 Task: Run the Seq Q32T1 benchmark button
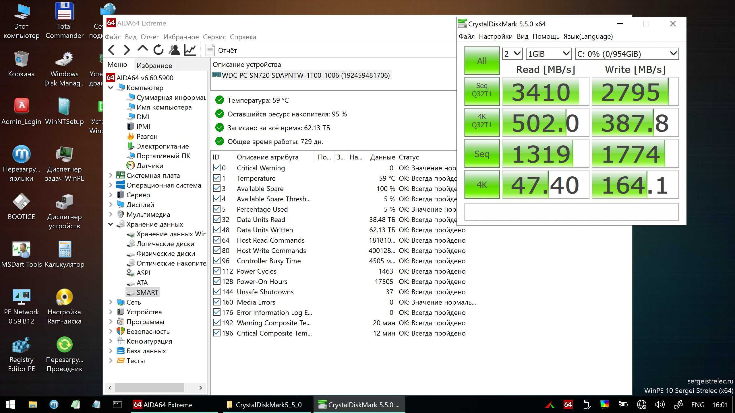pyautogui.click(x=482, y=91)
